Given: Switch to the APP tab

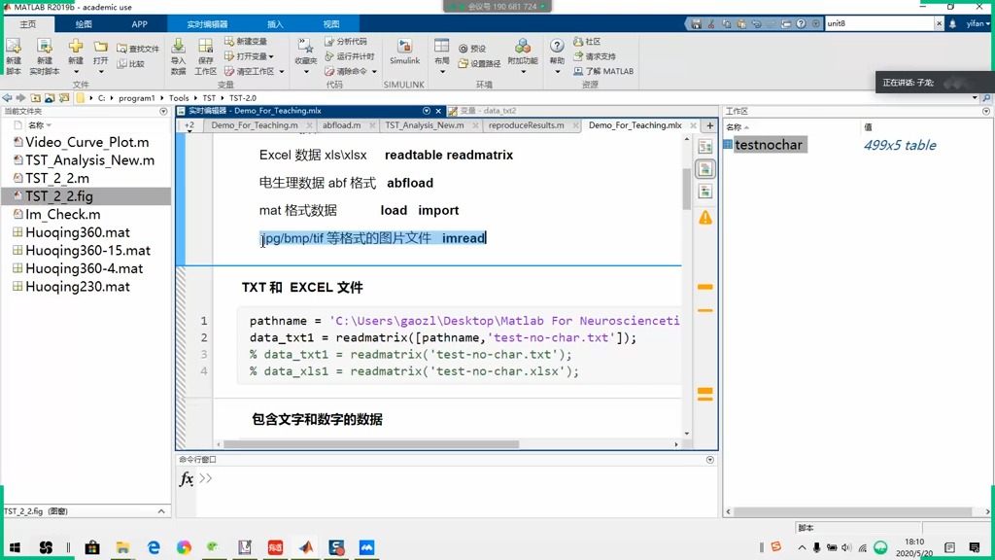Looking at the screenshot, I should pos(140,24).
